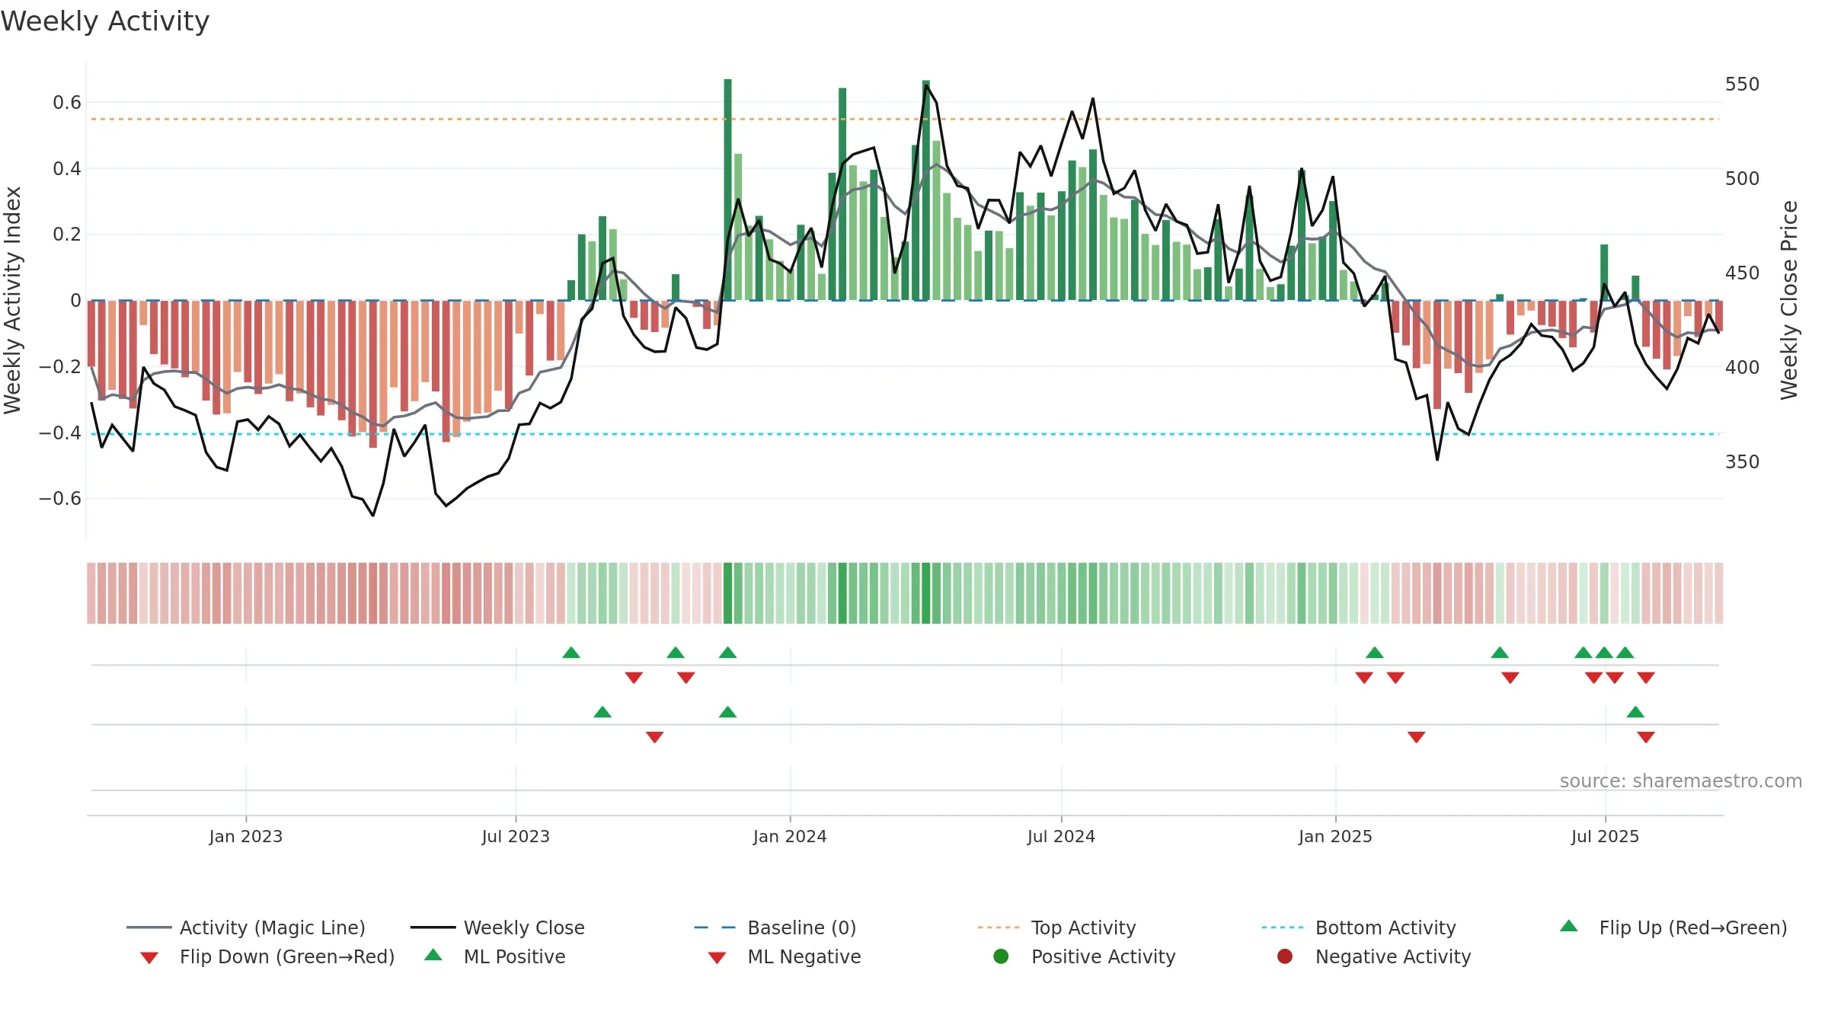Screen dimensions: 1828x1028
Task: Click the Negative Activity dark red circle icon
Action: pos(1285,956)
